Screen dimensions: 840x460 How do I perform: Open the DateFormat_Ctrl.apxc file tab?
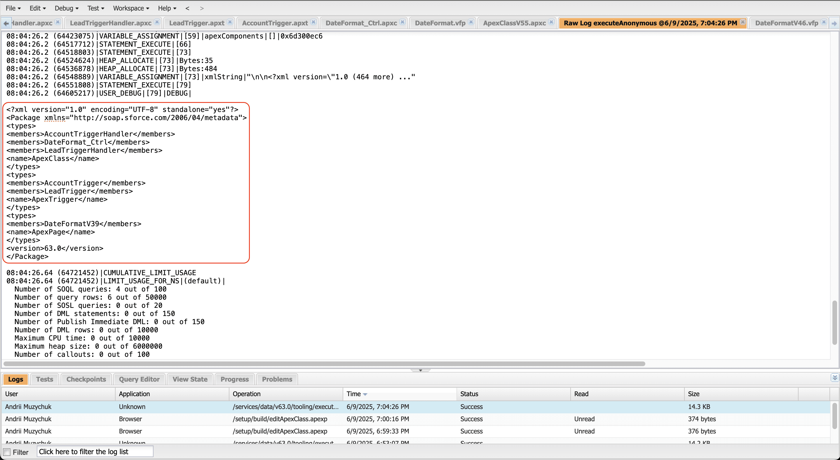pyautogui.click(x=361, y=23)
